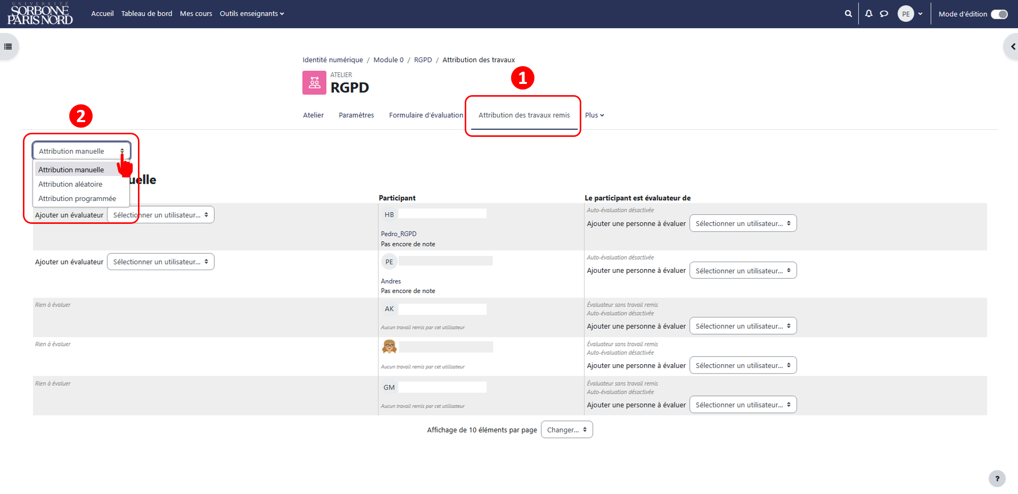Follow the Module 0 breadcrumb link
The image size is (1018, 494).
coord(388,60)
